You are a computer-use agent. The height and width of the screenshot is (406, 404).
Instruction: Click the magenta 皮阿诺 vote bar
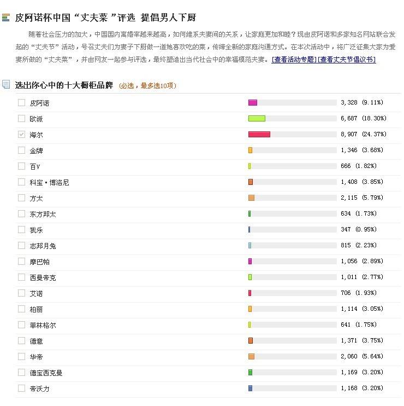click(x=252, y=102)
